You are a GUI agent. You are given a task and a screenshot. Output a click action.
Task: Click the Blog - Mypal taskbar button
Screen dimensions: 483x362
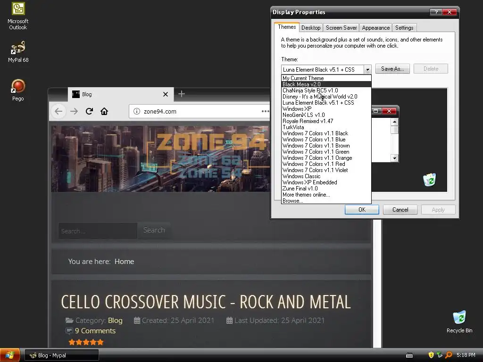click(x=62, y=355)
